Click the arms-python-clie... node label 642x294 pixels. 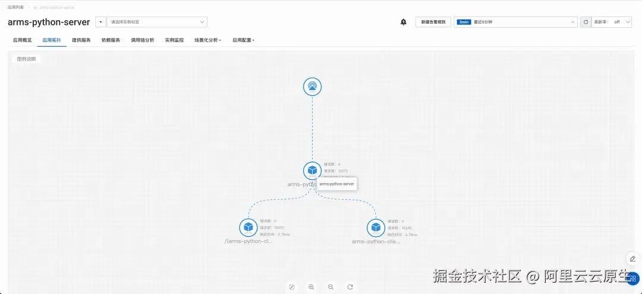coord(376,241)
